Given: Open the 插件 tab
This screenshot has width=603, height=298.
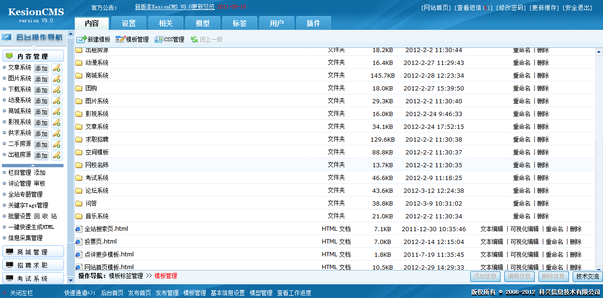Looking at the screenshot, I should [314, 23].
